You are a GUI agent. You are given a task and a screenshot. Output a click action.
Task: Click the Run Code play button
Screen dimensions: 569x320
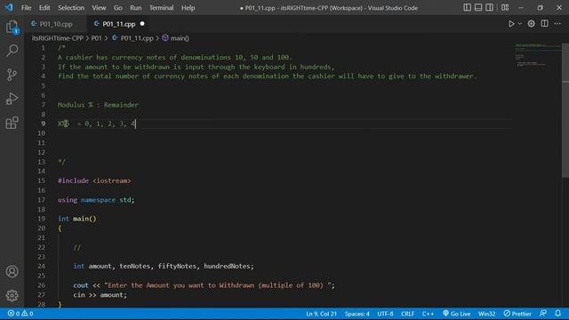point(511,24)
